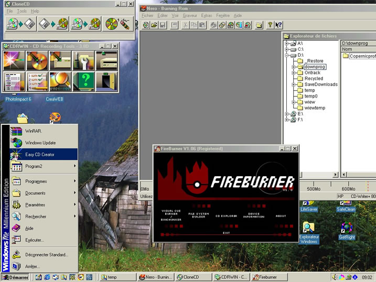Open Nero's Fenêtre menu

click(223, 16)
